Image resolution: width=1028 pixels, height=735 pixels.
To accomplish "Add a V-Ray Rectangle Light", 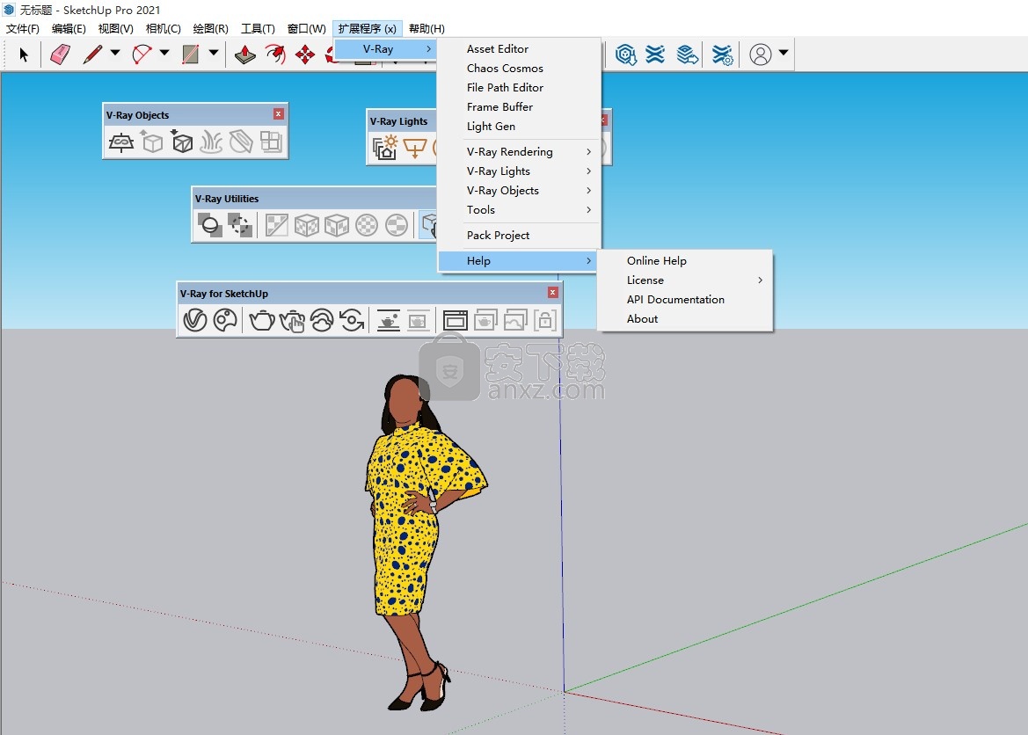I will click(415, 149).
